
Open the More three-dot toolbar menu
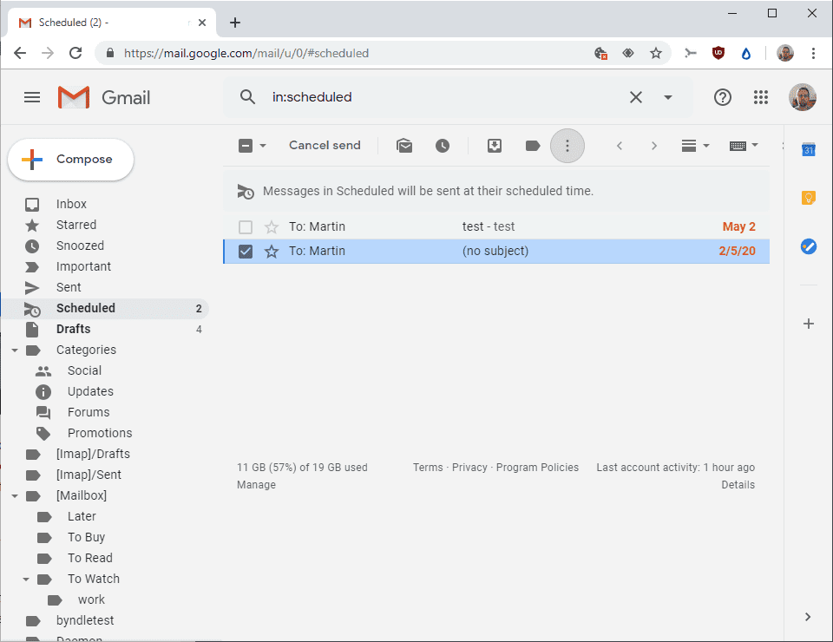click(567, 146)
